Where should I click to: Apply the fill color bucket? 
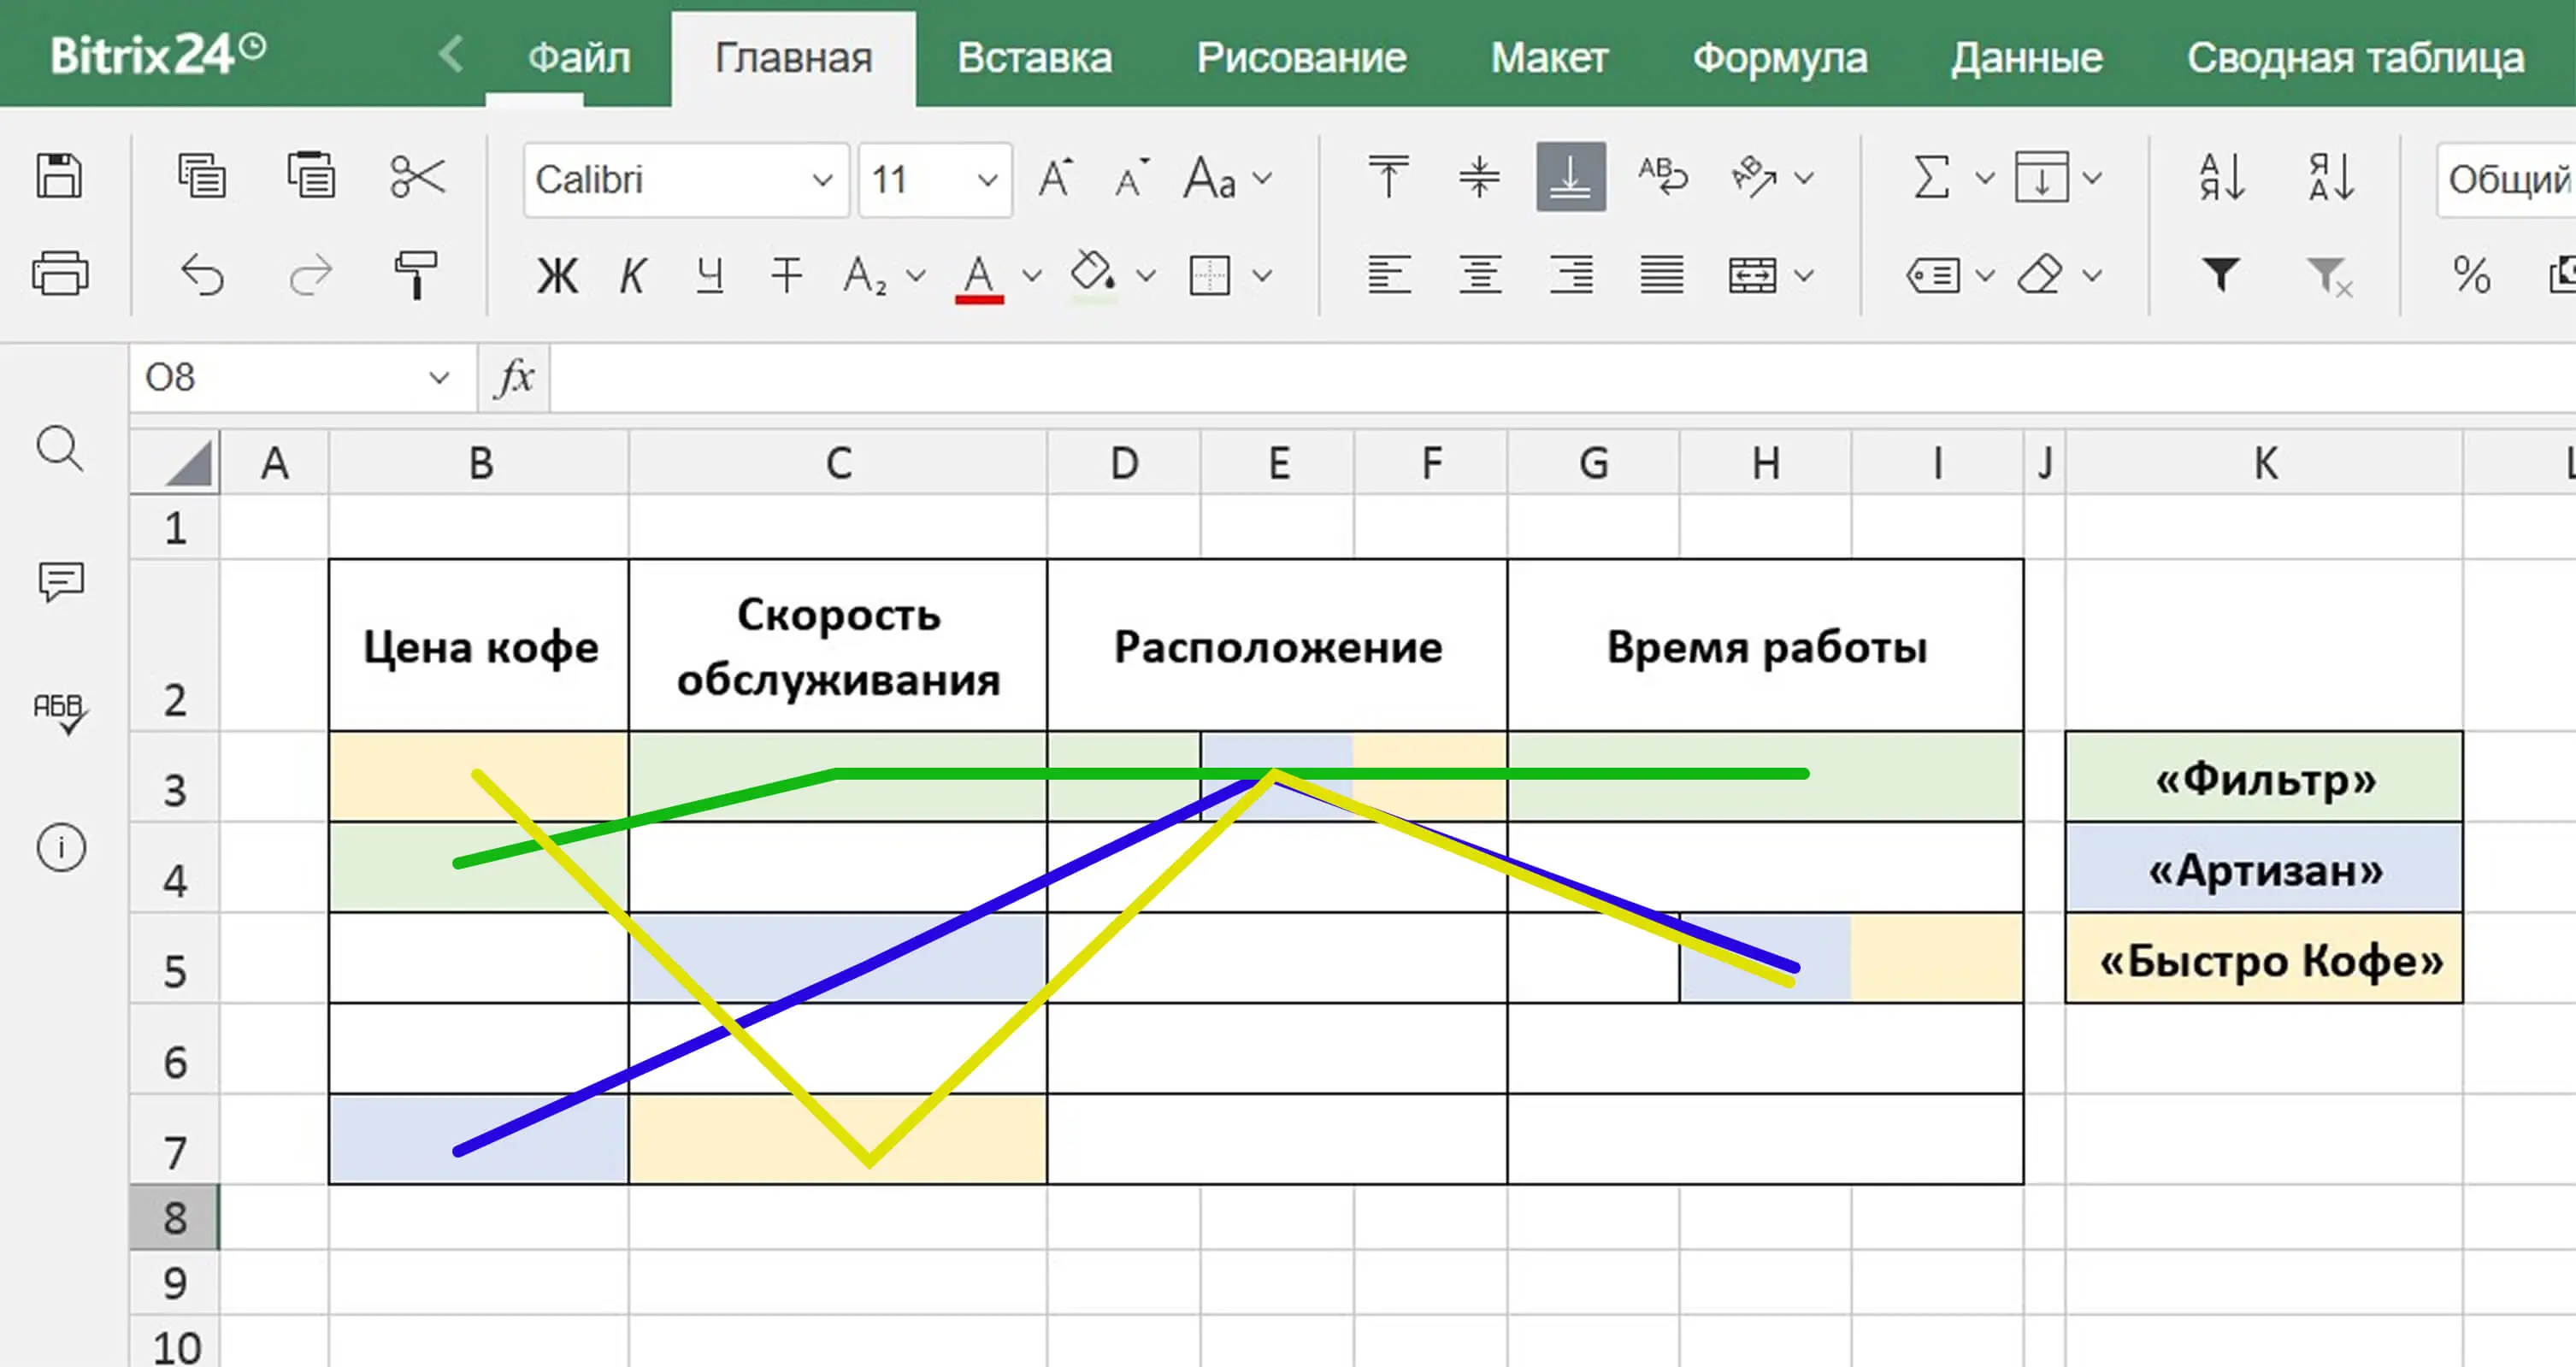pyautogui.click(x=1092, y=276)
